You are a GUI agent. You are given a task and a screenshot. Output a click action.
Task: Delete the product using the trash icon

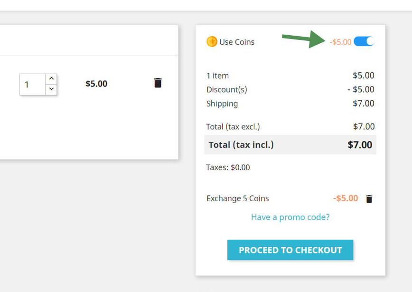pos(158,83)
